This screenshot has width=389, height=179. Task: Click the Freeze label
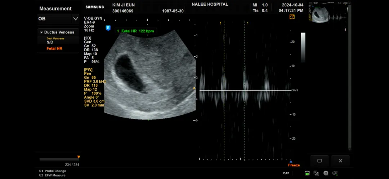[x=294, y=165]
